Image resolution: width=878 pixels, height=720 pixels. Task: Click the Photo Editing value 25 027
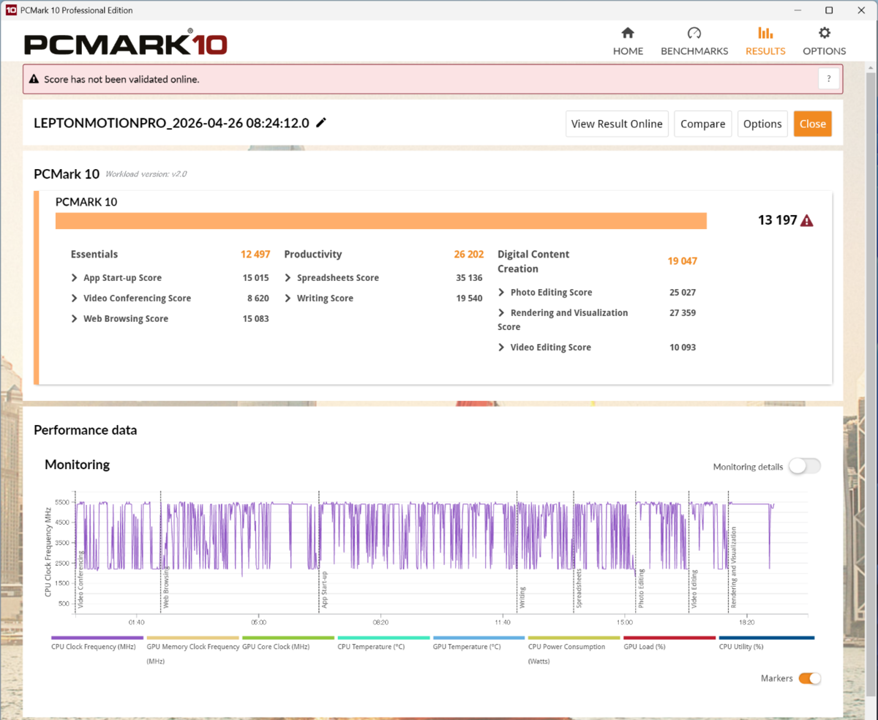point(683,293)
